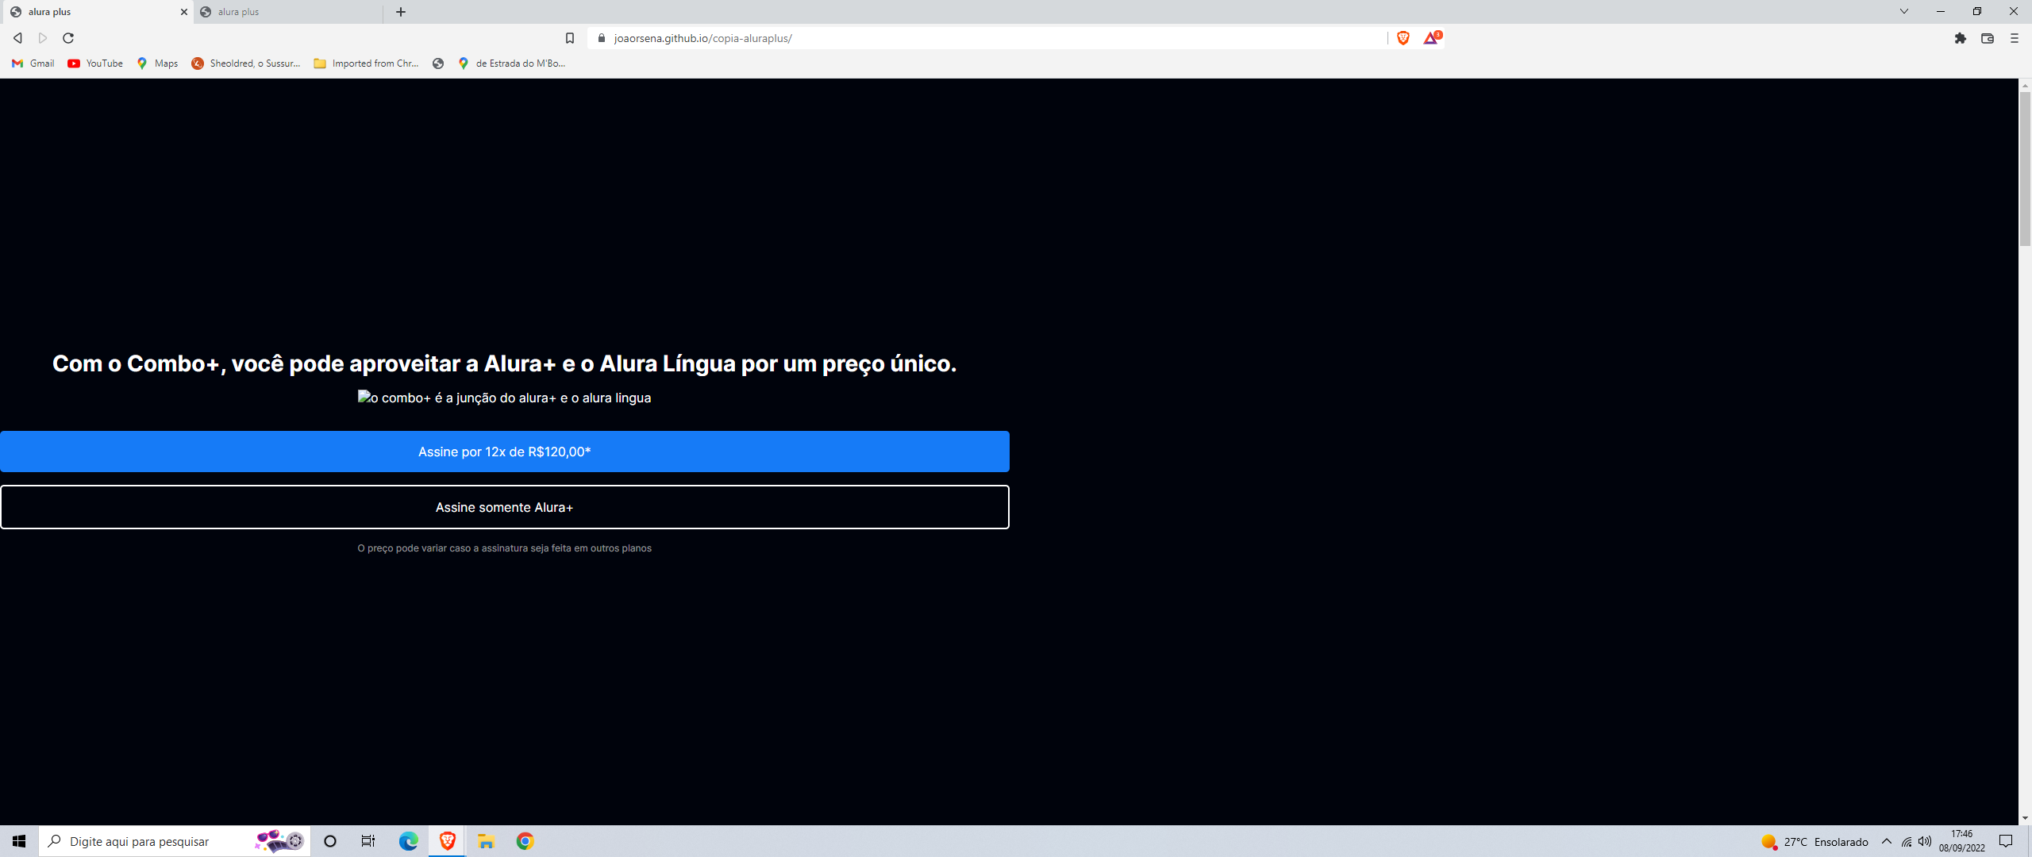2032x857 pixels.
Task: Select Brave browser on the taskbar
Action: (447, 841)
